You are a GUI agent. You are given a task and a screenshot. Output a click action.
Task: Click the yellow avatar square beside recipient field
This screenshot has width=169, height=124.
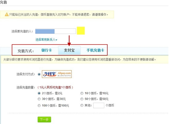click(81, 31)
